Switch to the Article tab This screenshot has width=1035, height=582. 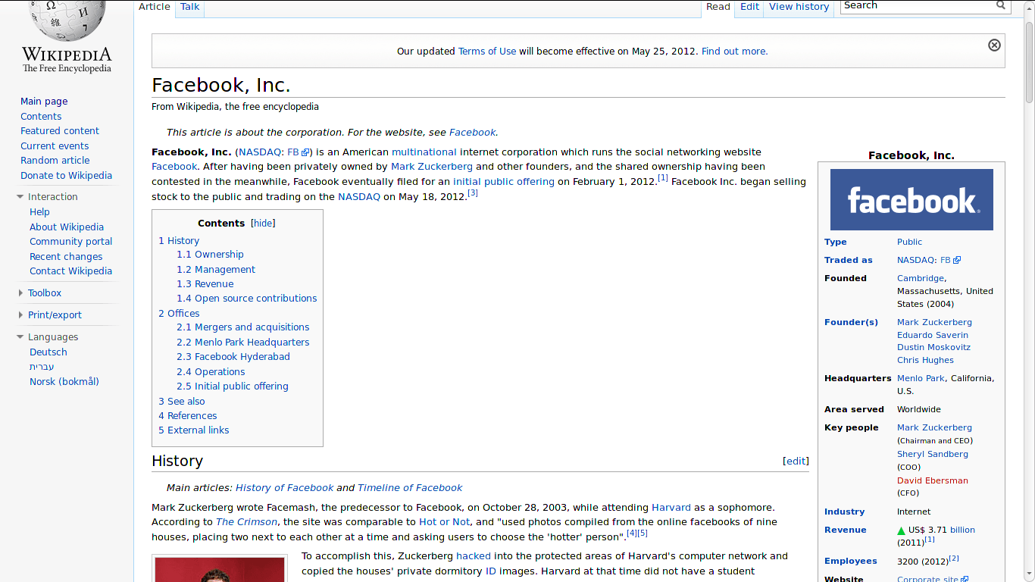155,7
